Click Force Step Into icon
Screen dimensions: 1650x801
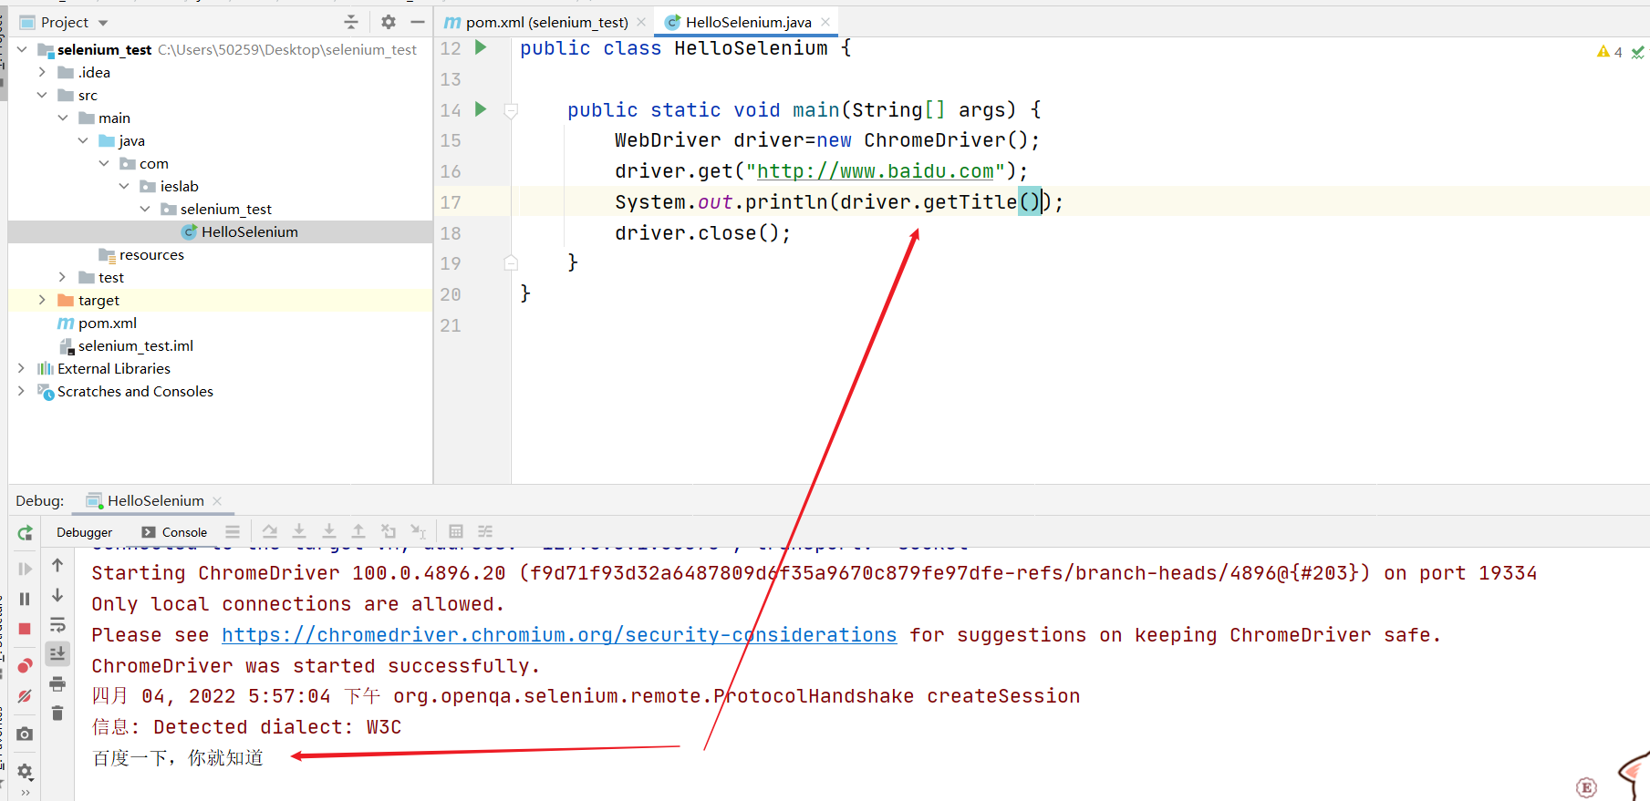(x=329, y=531)
